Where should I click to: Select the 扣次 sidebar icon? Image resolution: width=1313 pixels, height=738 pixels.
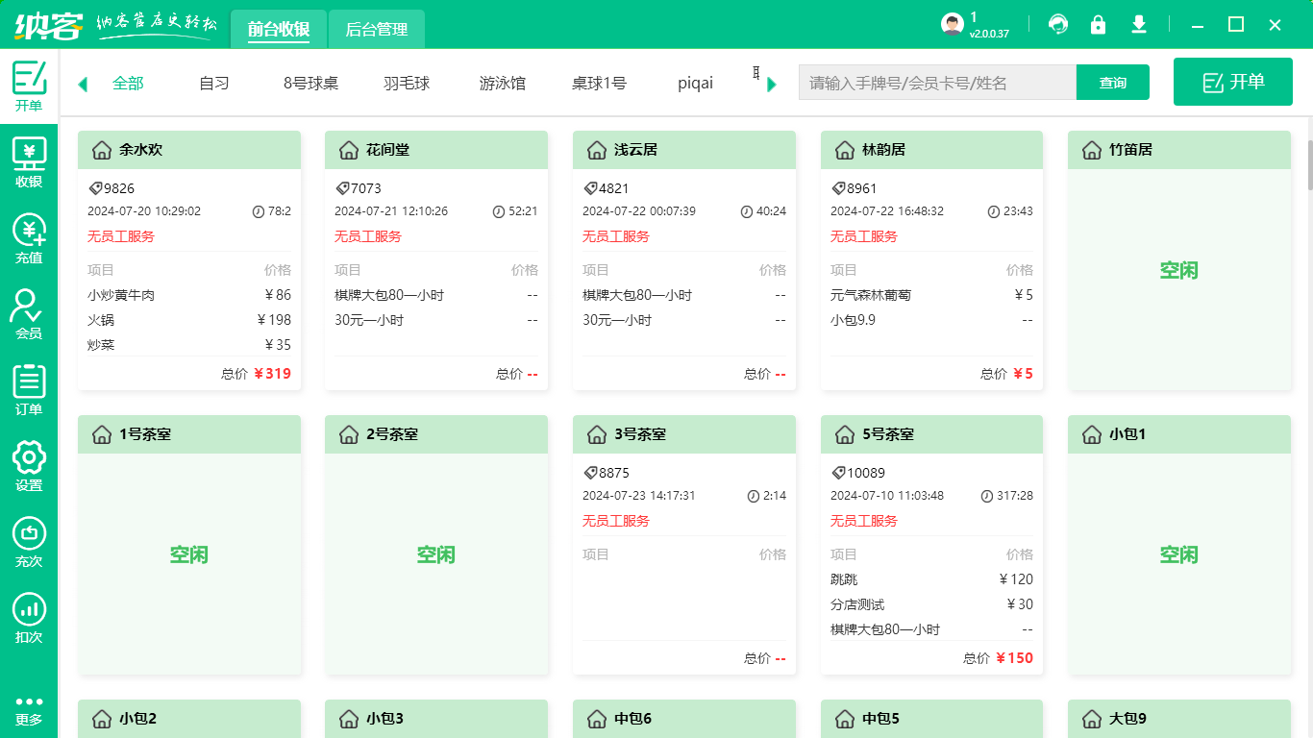[x=29, y=613]
